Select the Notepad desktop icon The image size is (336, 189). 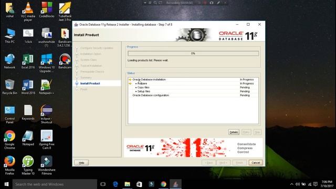(x=28, y=138)
